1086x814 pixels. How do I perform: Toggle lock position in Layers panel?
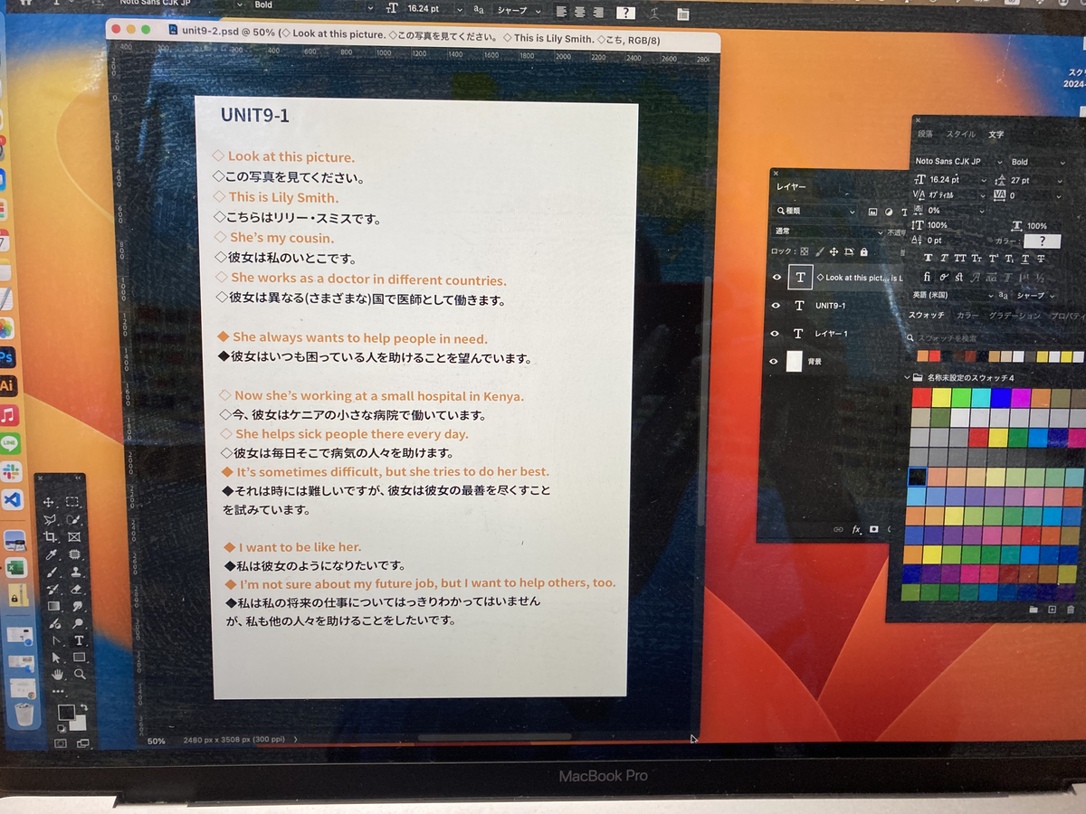[834, 251]
